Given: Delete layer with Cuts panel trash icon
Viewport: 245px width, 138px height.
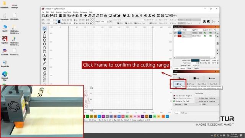Looking at the screenshot, I should (218, 43).
